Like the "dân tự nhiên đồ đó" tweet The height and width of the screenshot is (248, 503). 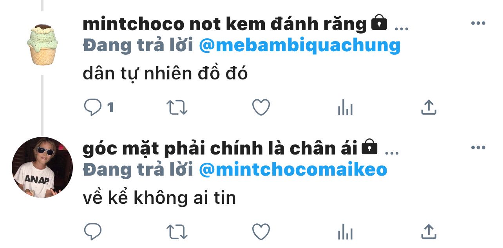click(x=261, y=108)
